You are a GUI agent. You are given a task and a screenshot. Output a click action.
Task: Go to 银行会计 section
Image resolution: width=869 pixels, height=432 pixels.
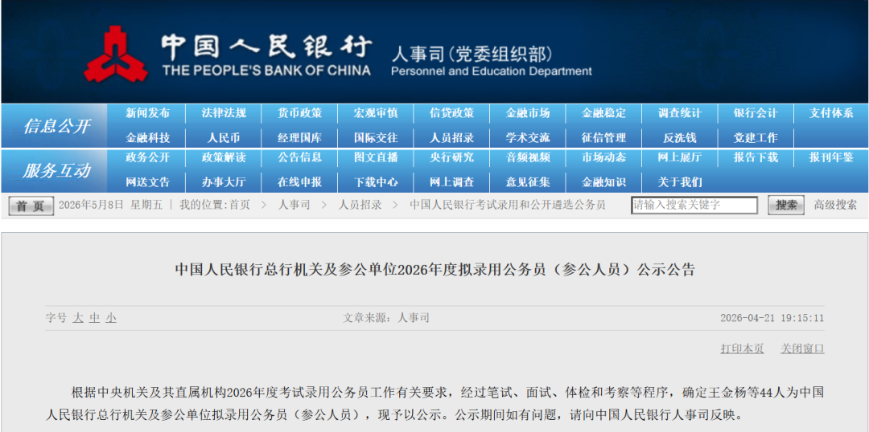point(756,113)
